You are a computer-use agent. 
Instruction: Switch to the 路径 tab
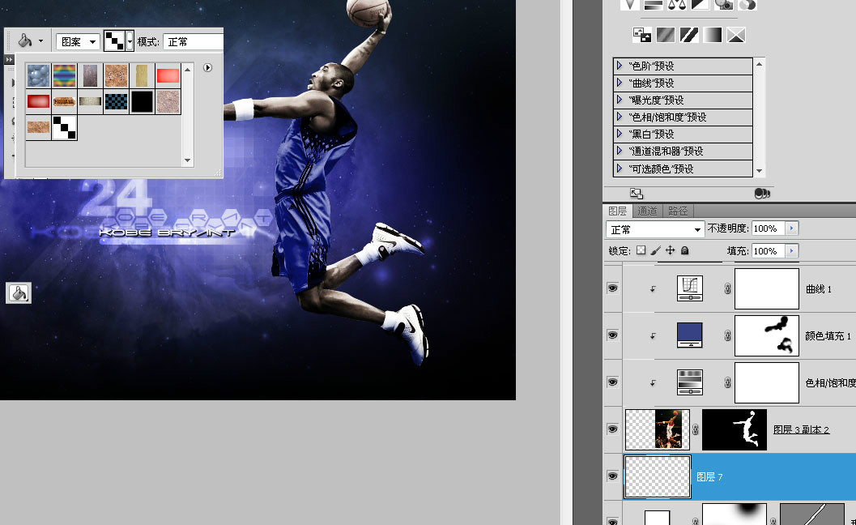678,211
